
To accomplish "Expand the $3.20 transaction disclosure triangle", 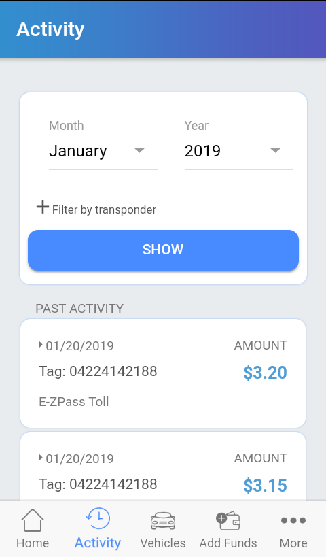I will click(x=41, y=345).
